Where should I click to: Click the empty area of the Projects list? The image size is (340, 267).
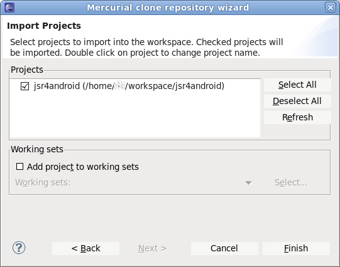(x=134, y=115)
